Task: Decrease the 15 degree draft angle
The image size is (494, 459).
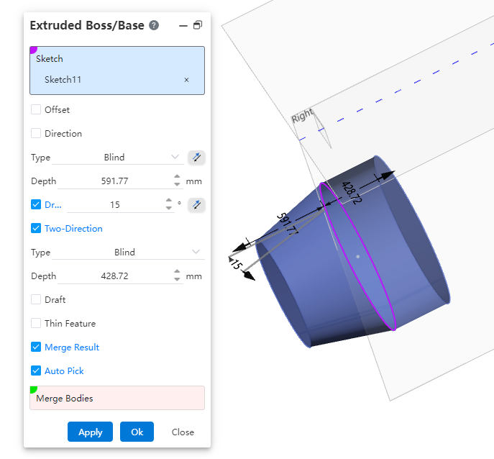Action: pos(169,208)
